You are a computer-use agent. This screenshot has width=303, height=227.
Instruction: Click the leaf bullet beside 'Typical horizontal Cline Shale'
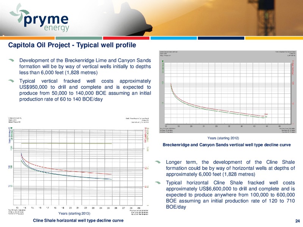(x=158, y=183)
